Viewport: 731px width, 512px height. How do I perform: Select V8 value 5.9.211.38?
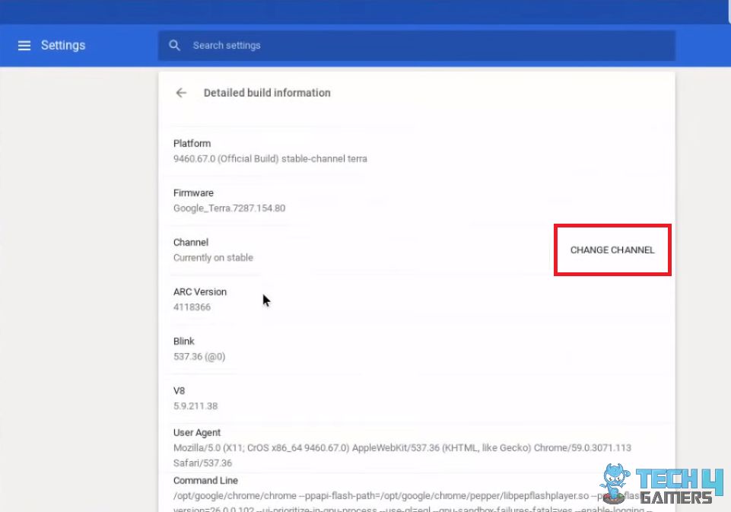click(195, 405)
